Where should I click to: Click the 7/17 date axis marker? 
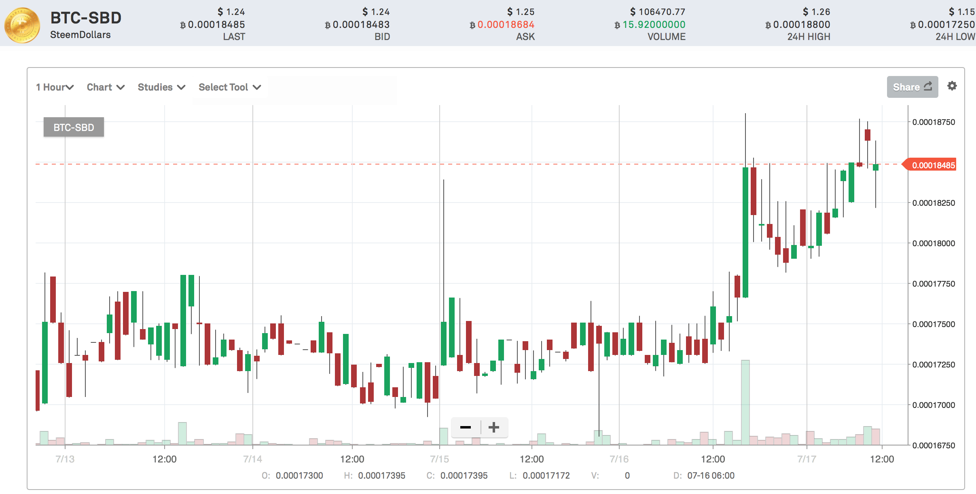coord(807,459)
